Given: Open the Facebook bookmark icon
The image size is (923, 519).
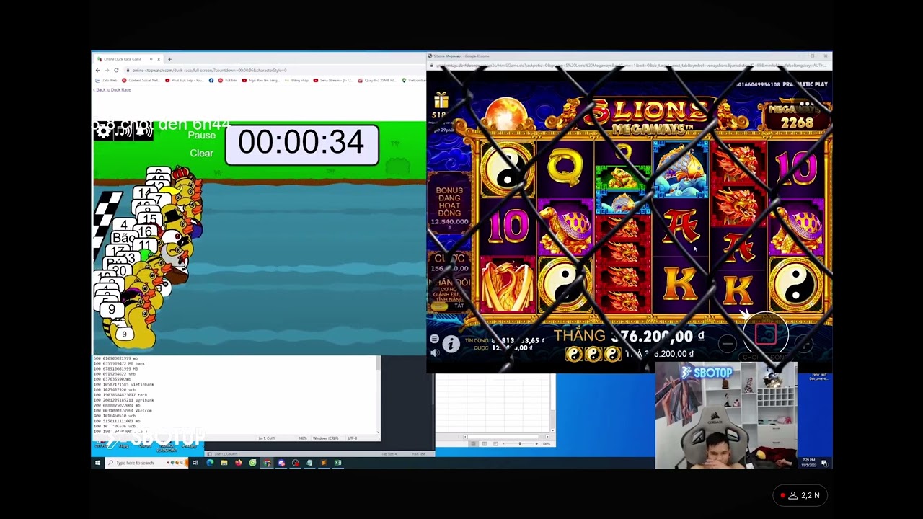Looking at the screenshot, I should click(x=211, y=80).
